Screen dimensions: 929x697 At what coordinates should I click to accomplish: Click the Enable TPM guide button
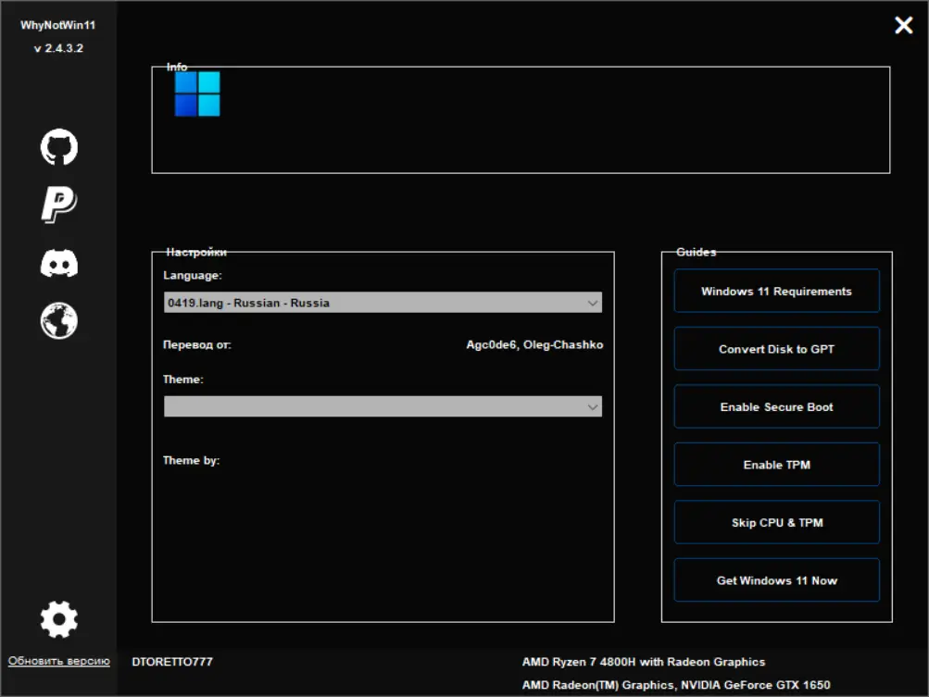776,465
